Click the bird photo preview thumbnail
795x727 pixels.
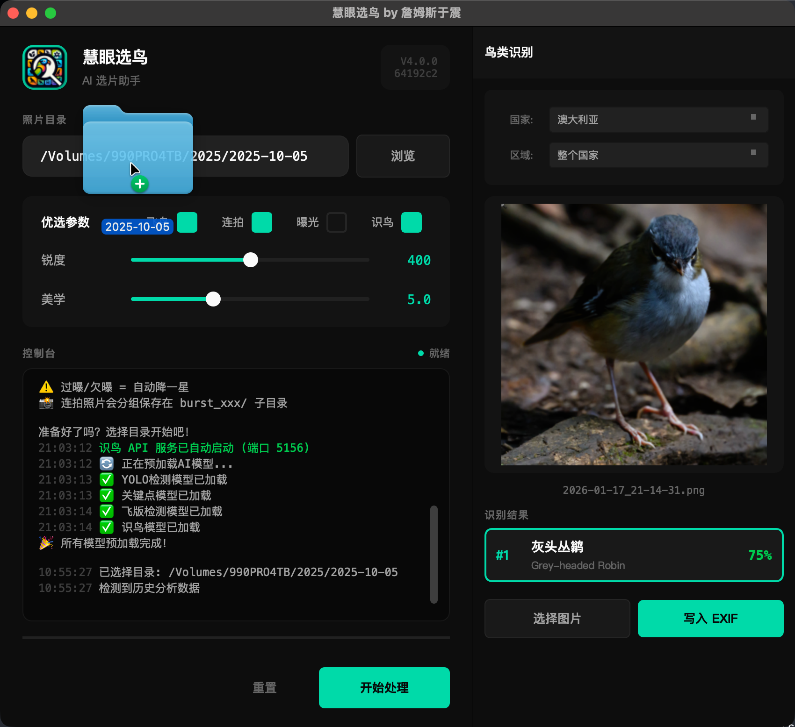[634, 334]
